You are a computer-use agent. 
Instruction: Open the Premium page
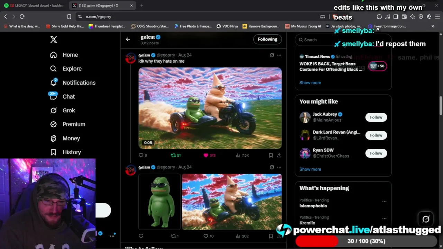point(67,124)
